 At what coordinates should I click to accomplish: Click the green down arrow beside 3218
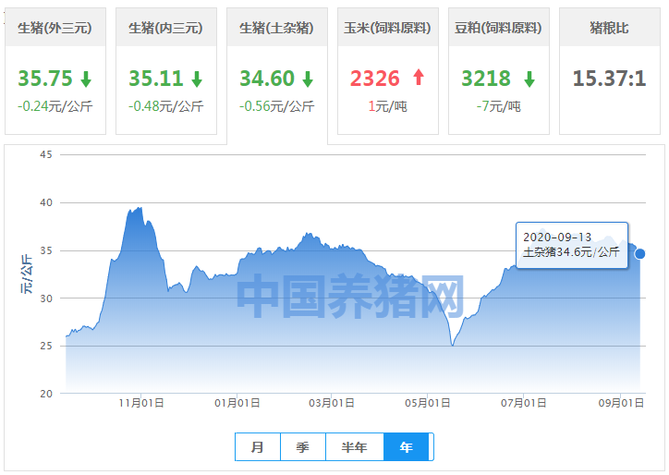[x=529, y=79]
